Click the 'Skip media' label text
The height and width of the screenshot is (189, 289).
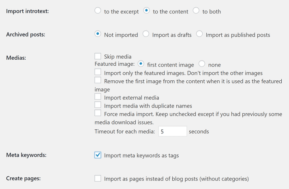click(x=118, y=57)
